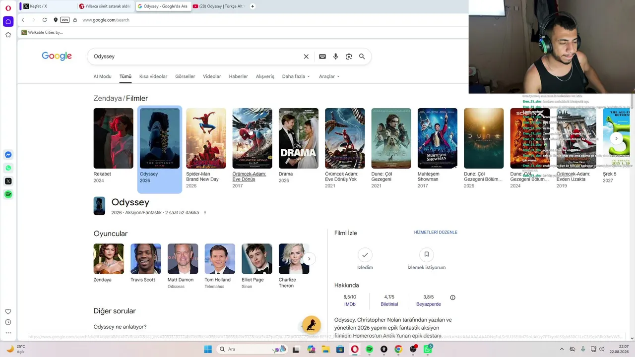635x357 pixels.
Task: Toggle the VPN badge in address bar
Action: 64,20
